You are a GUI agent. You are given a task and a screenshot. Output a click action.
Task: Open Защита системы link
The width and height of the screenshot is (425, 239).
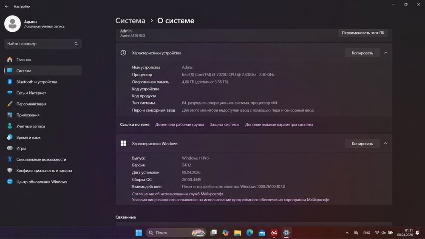[x=224, y=124]
